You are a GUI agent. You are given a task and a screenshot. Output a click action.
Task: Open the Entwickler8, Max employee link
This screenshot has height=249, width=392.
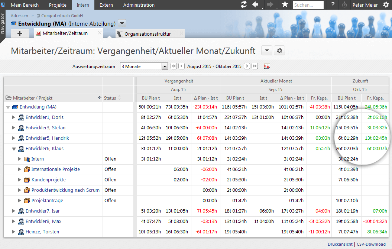tap(43, 221)
